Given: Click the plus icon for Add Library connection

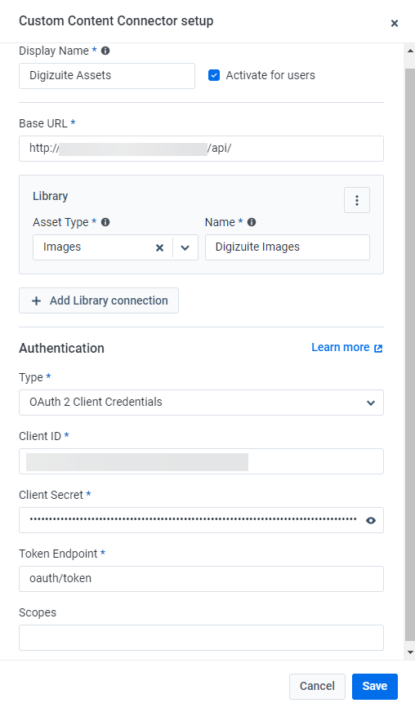Looking at the screenshot, I should [37, 300].
